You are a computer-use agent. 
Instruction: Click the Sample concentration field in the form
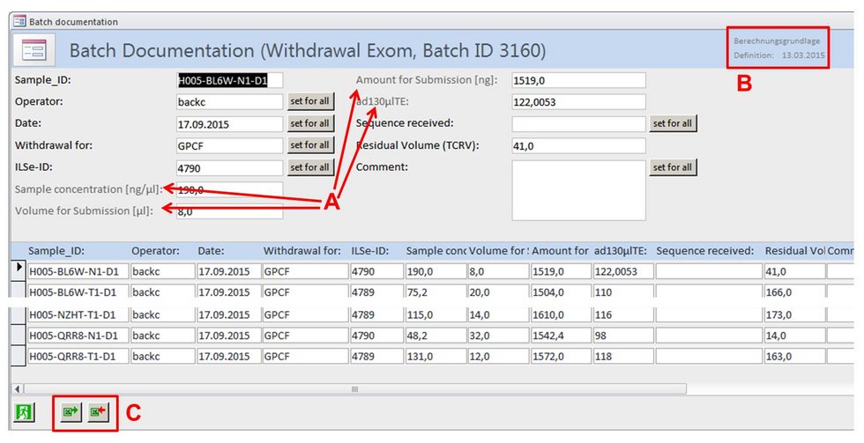coord(230,190)
